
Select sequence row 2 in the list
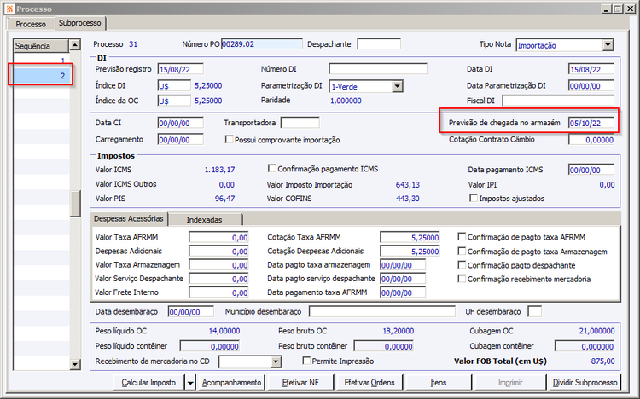41,76
